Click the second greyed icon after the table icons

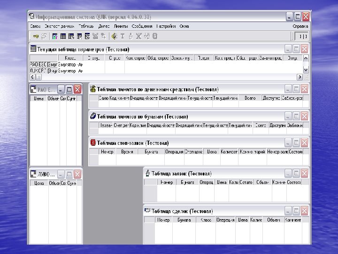coord(103,36)
